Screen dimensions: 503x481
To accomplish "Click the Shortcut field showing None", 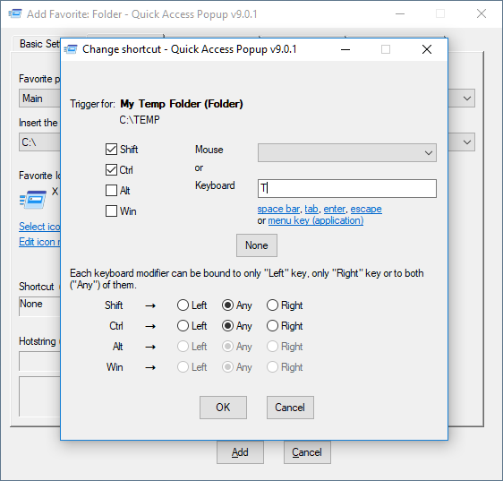I will [39, 306].
